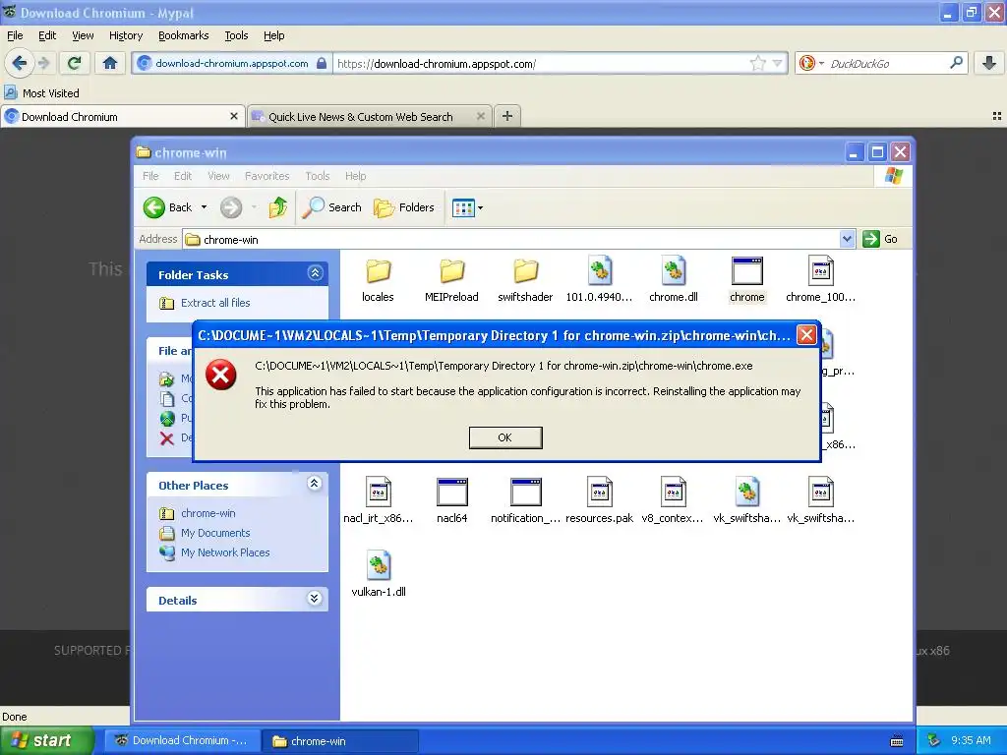Select the swiftshader folder

[x=525, y=280]
